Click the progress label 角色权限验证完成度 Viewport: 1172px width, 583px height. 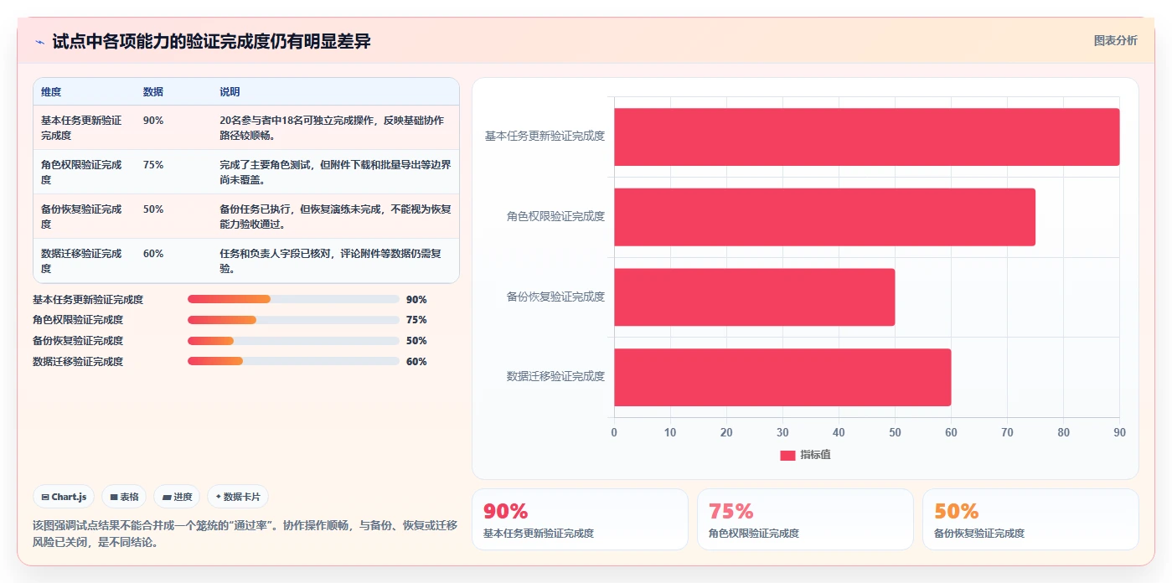tap(78, 320)
